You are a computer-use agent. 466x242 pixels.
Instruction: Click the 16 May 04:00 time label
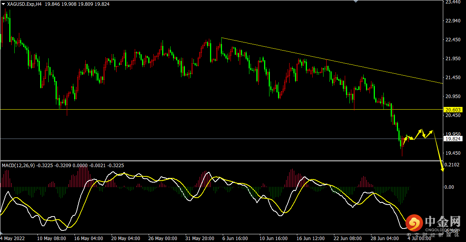click(88, 239)
